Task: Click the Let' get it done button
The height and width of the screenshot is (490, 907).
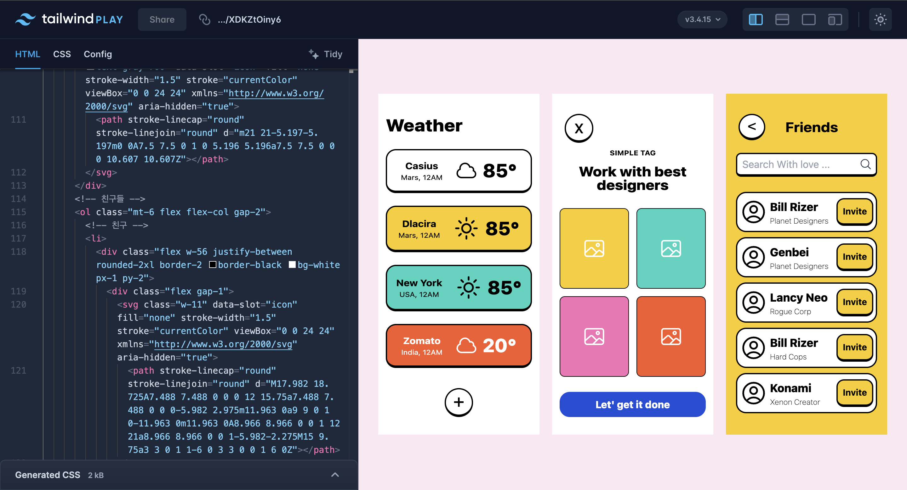Action: click(632, 404)
